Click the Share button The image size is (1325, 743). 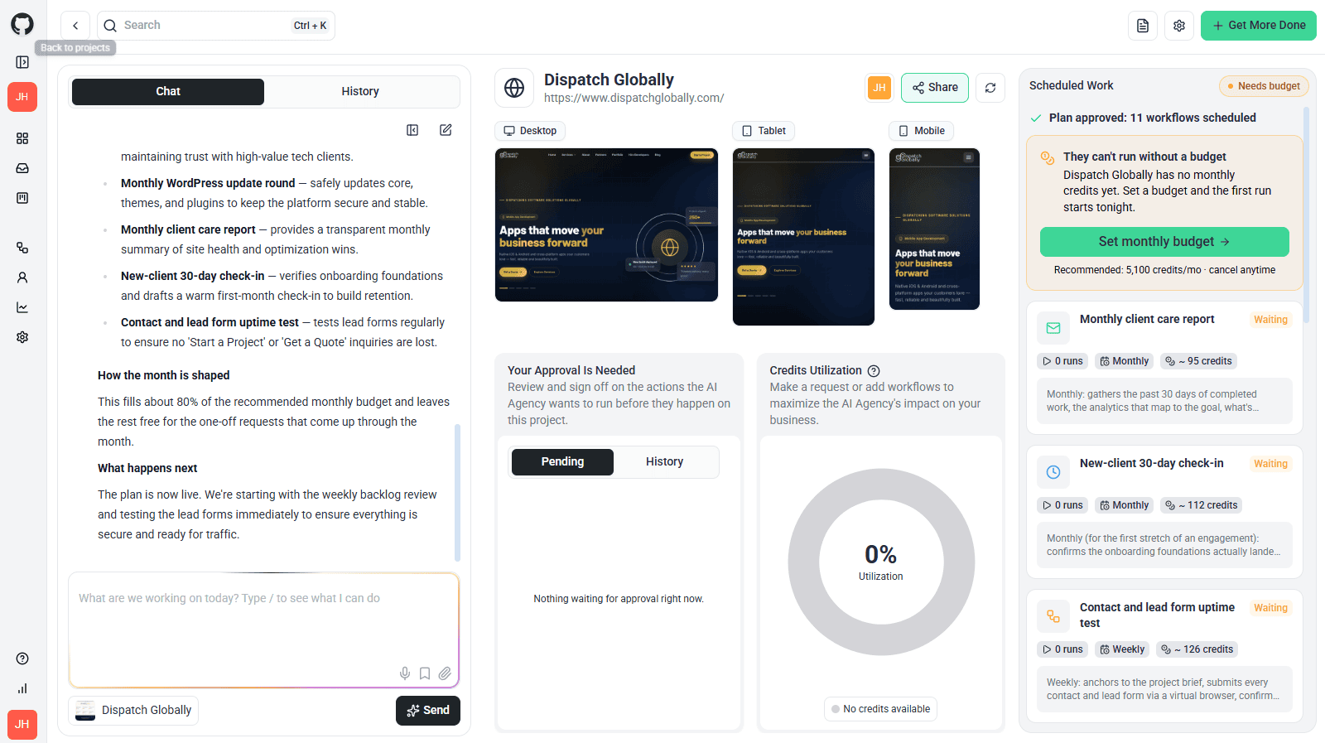(935, 88)
